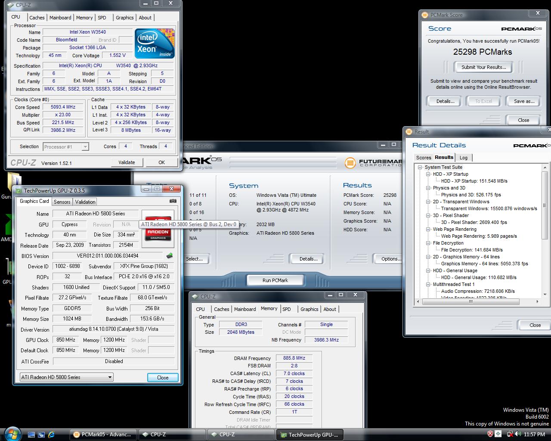Open About tab in top CPU-Z window

pos(145,18)
